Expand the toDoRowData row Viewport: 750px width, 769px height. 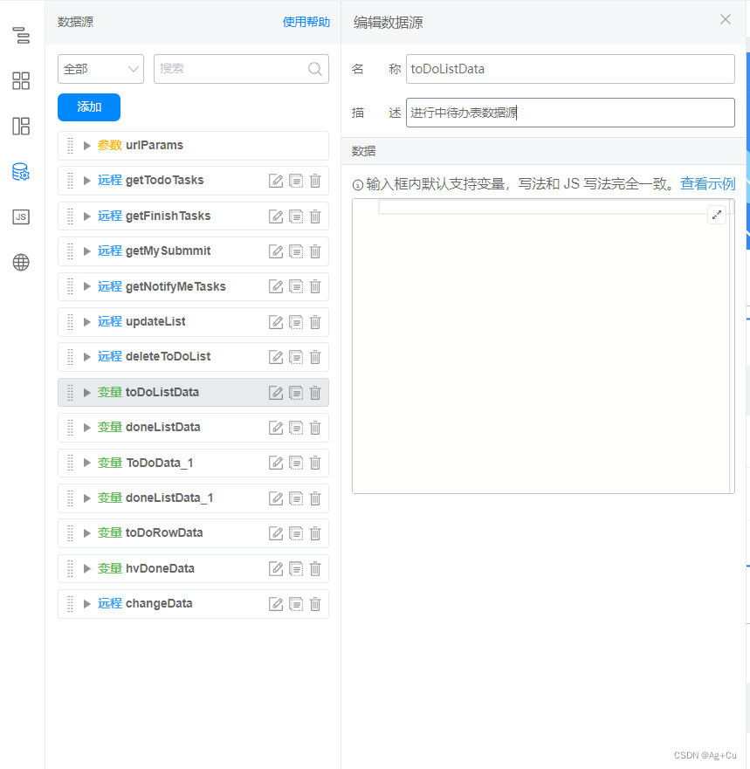[86, 533]
